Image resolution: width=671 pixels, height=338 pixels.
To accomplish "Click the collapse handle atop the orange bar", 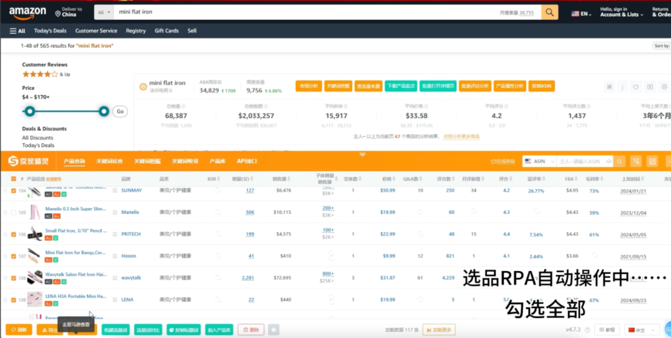I will [362, 154].
